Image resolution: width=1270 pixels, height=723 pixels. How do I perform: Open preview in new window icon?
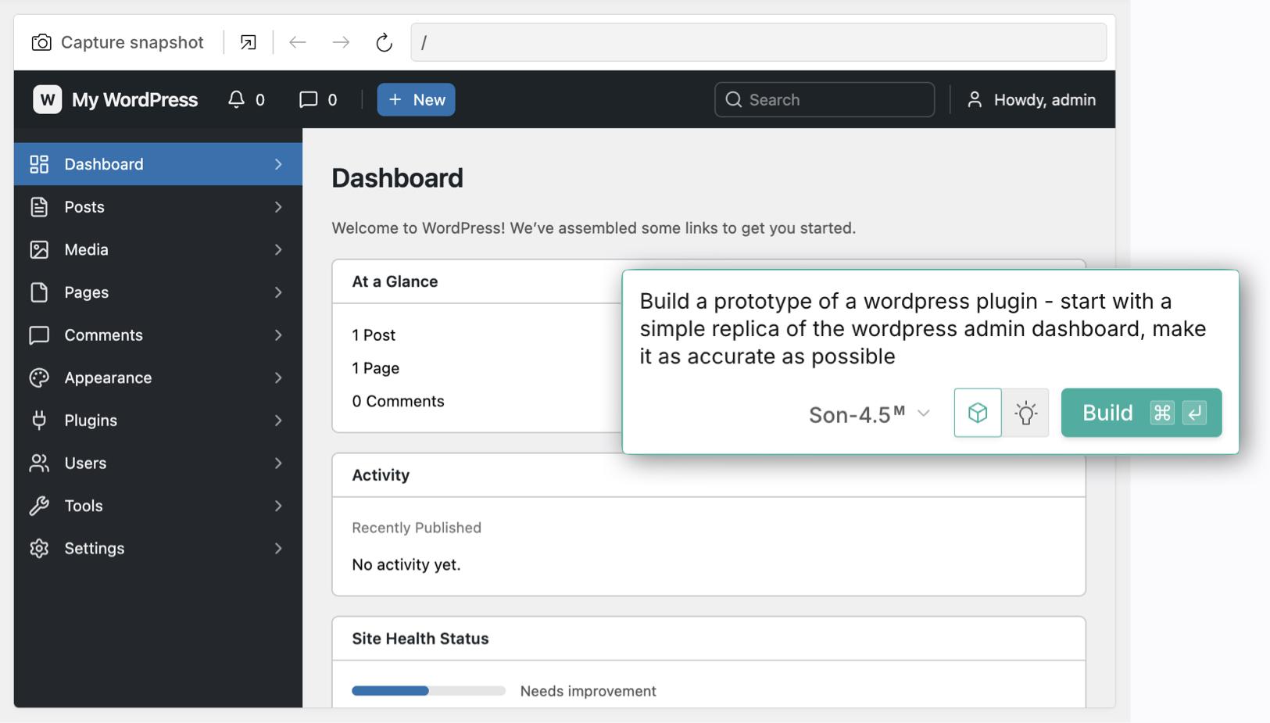coord(248,42)
